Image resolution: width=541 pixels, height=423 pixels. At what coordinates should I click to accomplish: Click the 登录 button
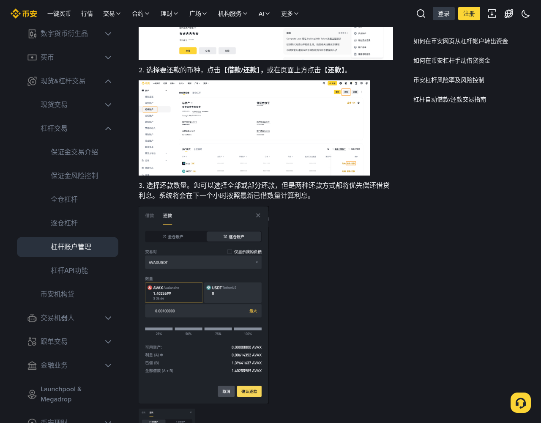(444, 14)
